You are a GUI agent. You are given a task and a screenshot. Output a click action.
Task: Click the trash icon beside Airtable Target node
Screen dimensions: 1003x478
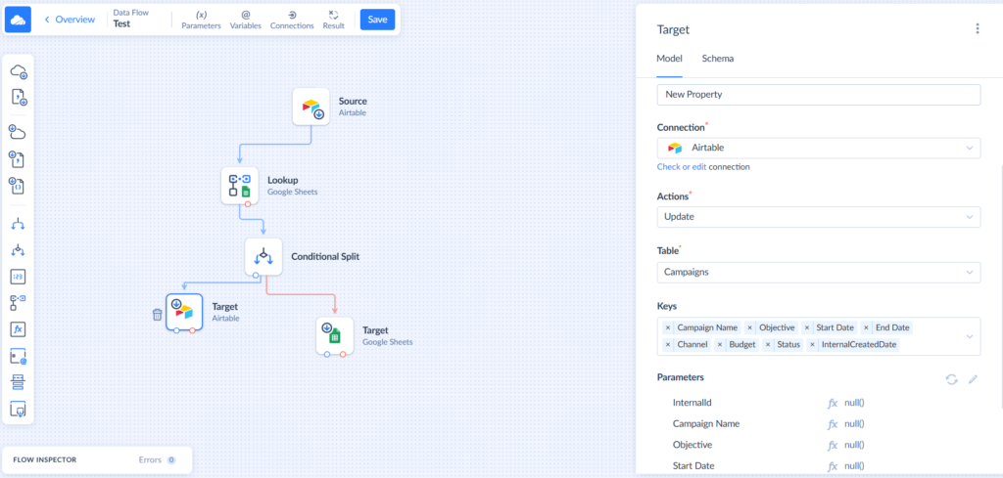click(157, 314)
